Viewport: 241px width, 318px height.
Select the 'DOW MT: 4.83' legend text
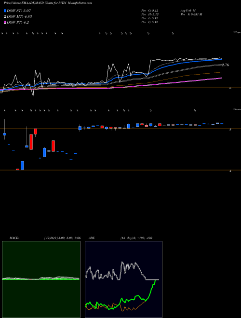pyautogui.click(x=19, y=17)
